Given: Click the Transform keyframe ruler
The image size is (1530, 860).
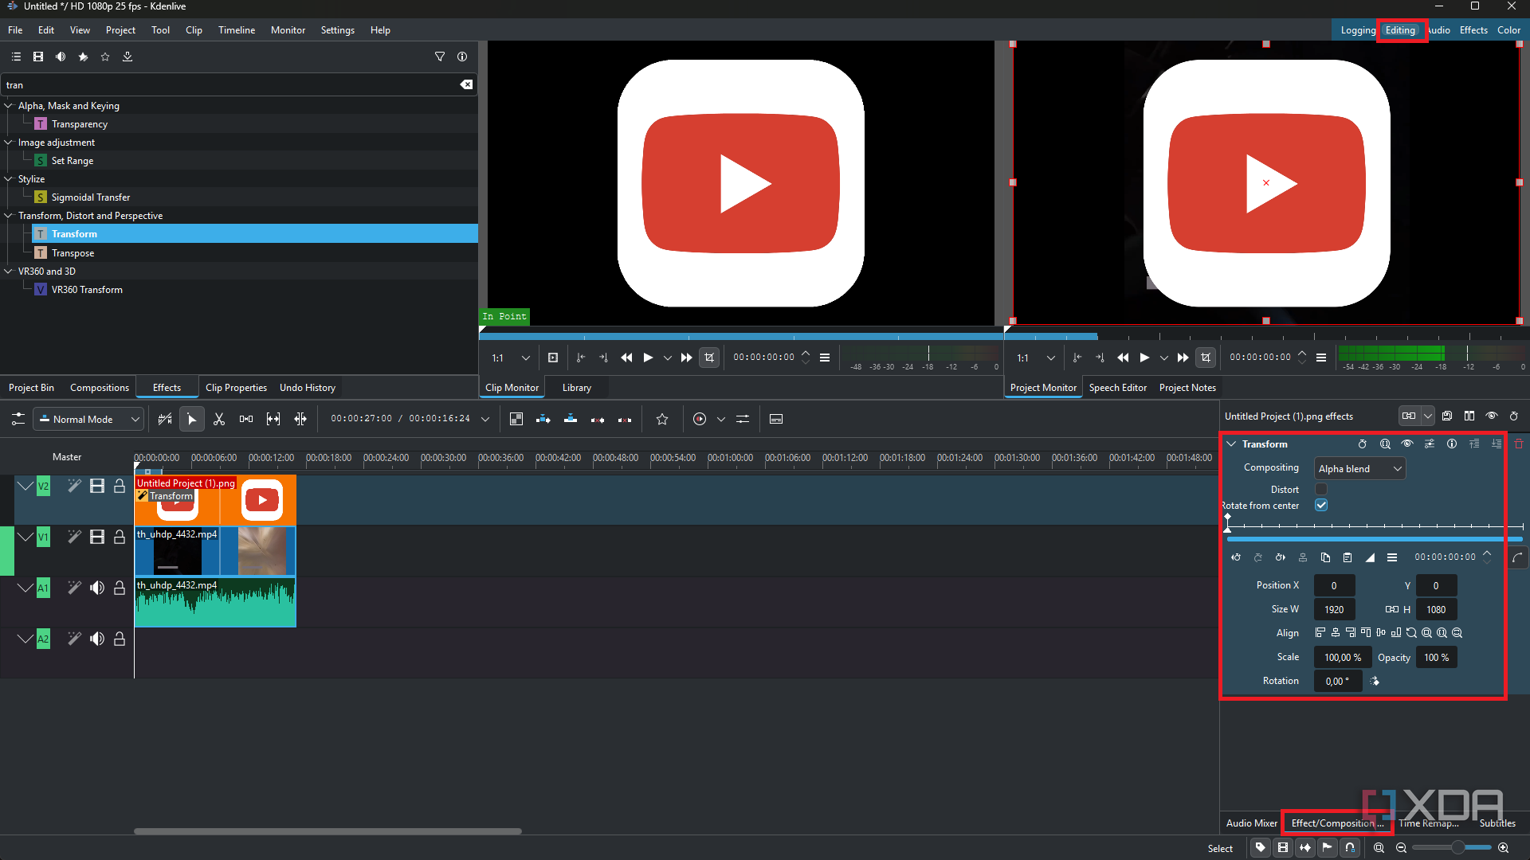Looking at the screenshot, I should click(x=1375, y=526).
